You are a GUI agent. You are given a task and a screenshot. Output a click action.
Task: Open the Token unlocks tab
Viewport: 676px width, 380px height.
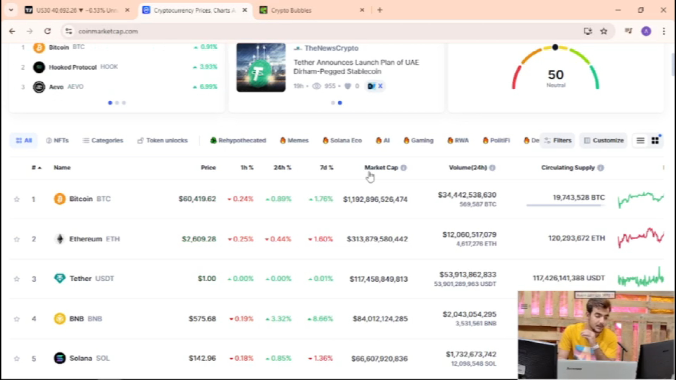(x=162, y=141)
